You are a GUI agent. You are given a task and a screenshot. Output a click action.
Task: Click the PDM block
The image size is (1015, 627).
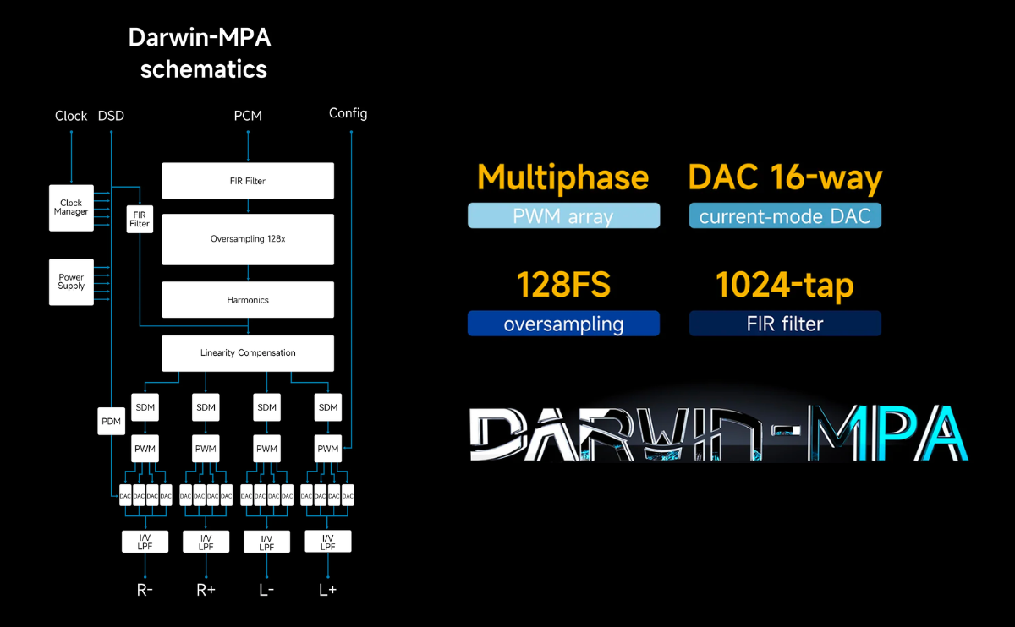point(112,421)
